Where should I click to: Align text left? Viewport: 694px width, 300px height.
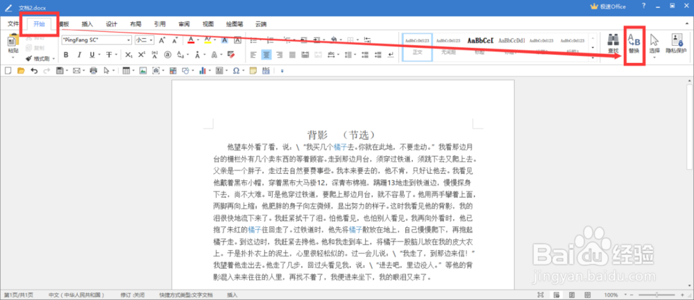pyautogui.click(x=253, y=55)
